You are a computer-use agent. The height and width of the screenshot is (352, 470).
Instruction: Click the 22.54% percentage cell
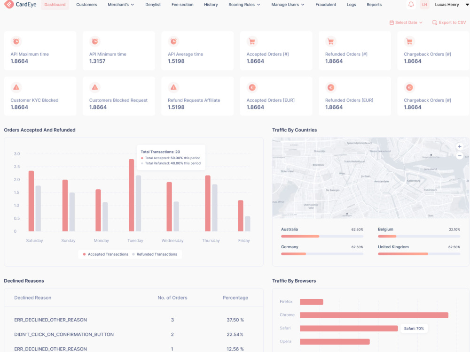[x=235, y=334]
